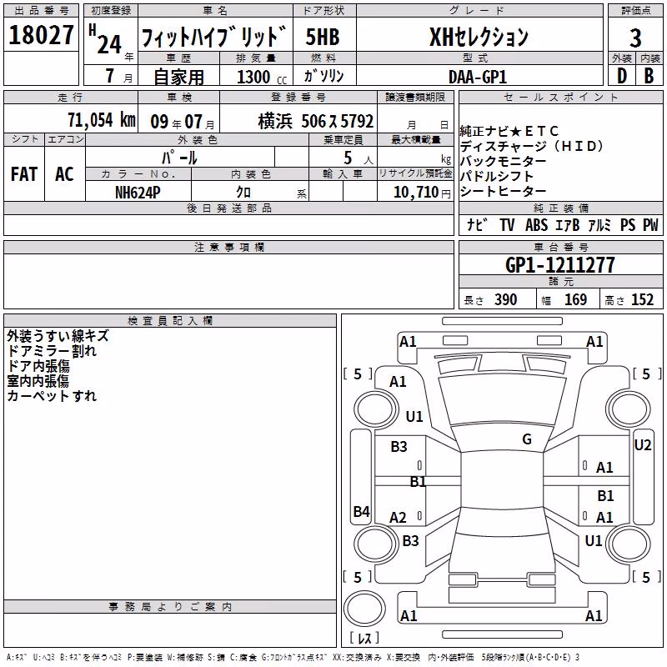Click equipment code PS
This screenshot has height=667, width=667.
click(628, 224)
